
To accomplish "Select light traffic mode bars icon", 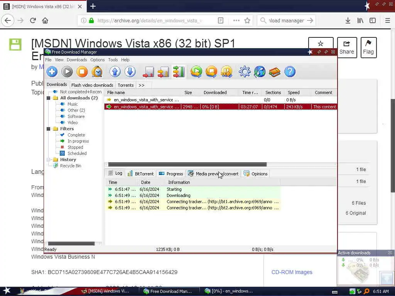I will point(149,72).
